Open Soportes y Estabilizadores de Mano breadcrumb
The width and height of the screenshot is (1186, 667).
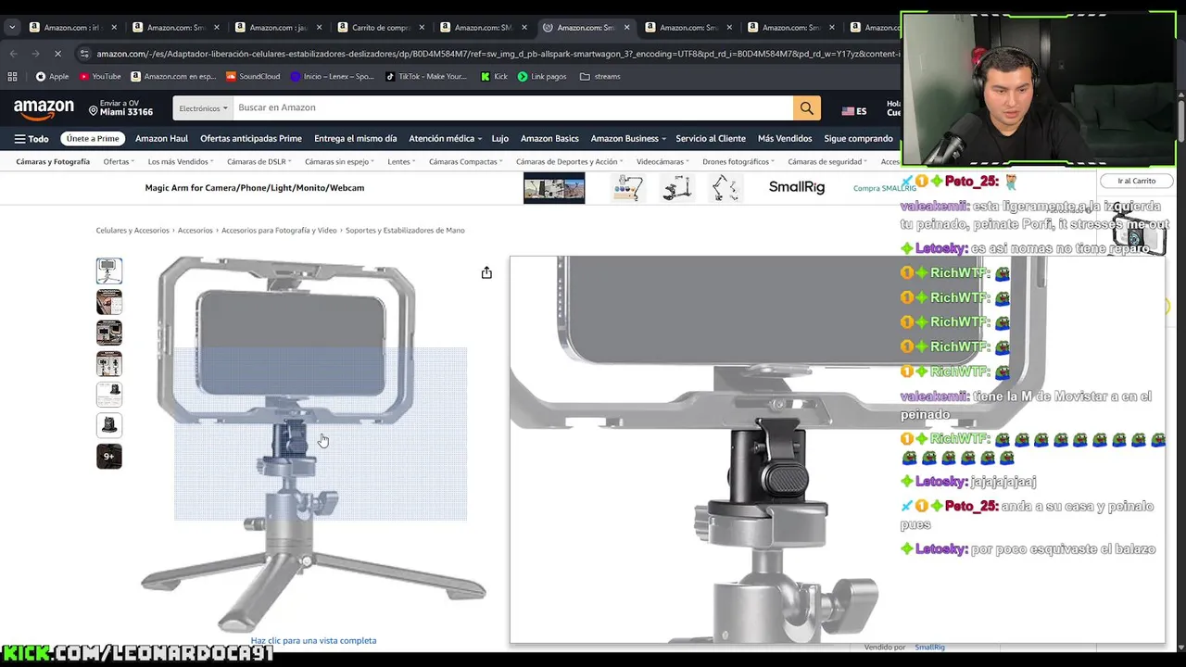405,231
